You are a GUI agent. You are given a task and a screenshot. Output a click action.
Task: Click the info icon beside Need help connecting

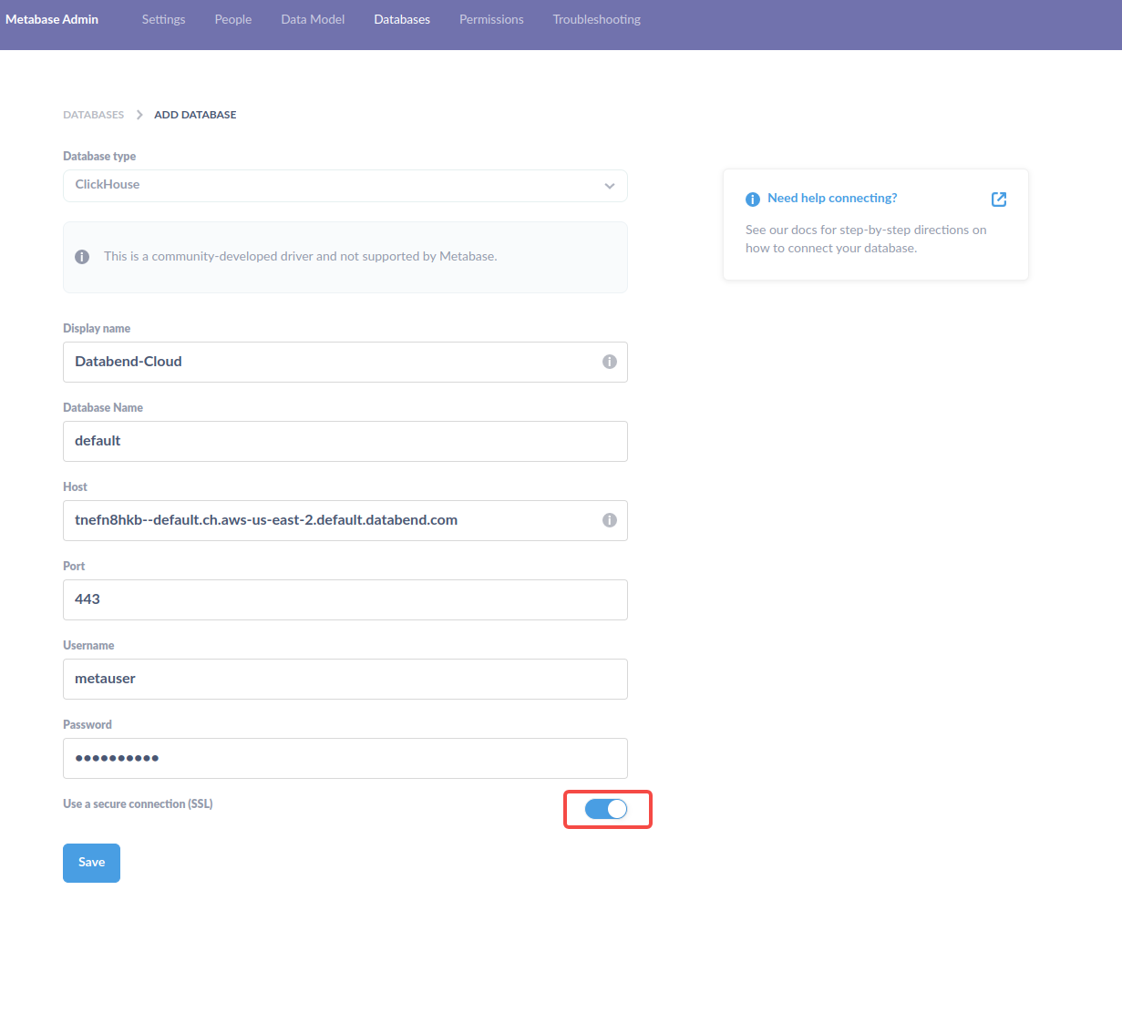[x=753, y=200]
